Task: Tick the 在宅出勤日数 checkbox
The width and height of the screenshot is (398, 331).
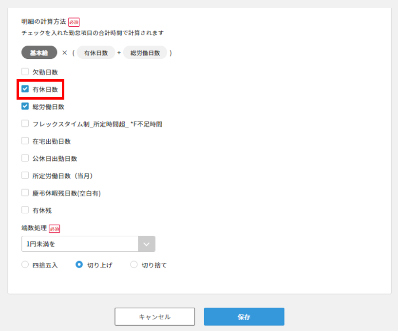Action: tap(25, 141)
